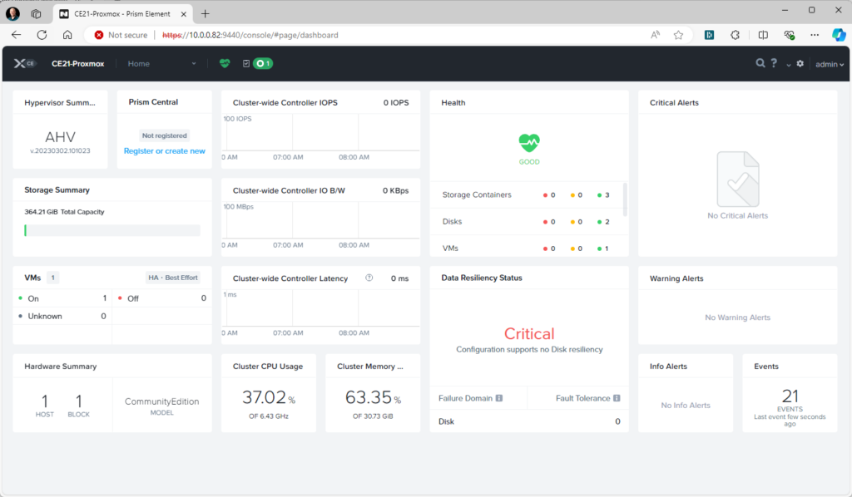
Task: Click the Not registered status label
Action: (x=165, y=135)
